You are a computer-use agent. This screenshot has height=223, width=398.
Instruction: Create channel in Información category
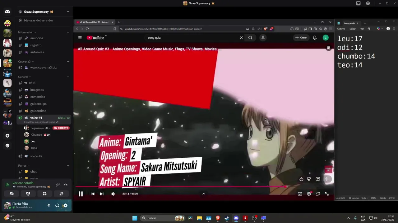pyautogui.click(x=68, y=32)
